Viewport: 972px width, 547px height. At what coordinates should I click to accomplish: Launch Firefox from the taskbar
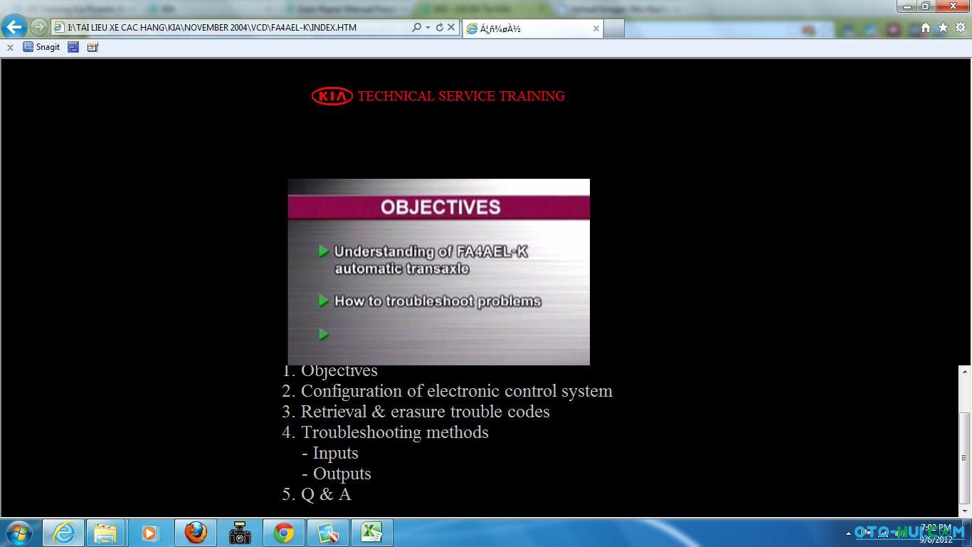click(195, 533)
